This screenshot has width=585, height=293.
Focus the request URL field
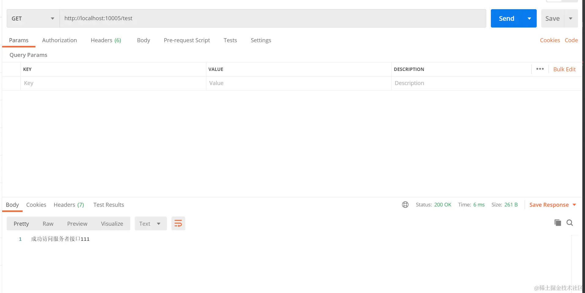click(273, 18)
